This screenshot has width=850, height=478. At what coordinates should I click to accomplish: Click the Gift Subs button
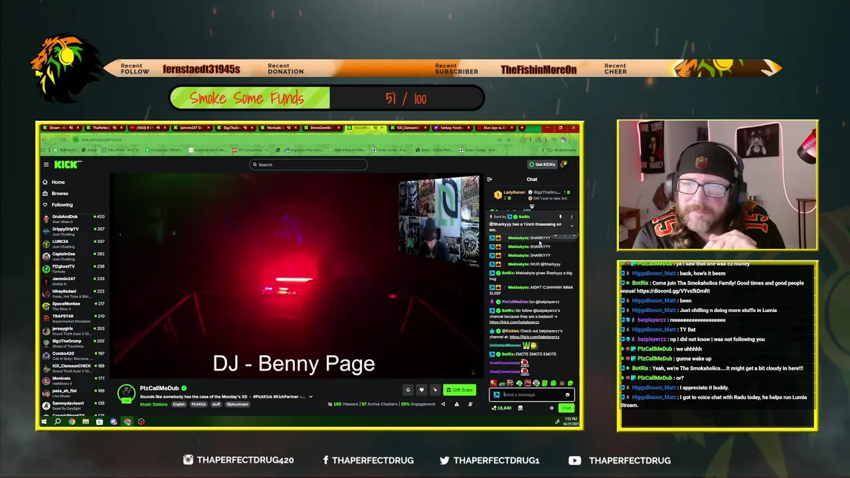point(459,390)
